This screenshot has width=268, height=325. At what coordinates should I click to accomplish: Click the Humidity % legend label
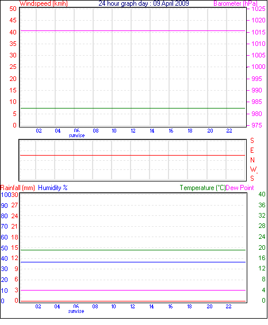point(53,188)
